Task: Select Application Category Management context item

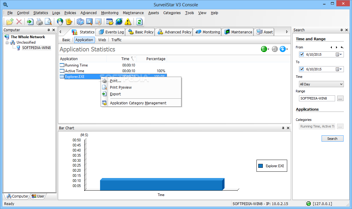Action: coord(141,103)
